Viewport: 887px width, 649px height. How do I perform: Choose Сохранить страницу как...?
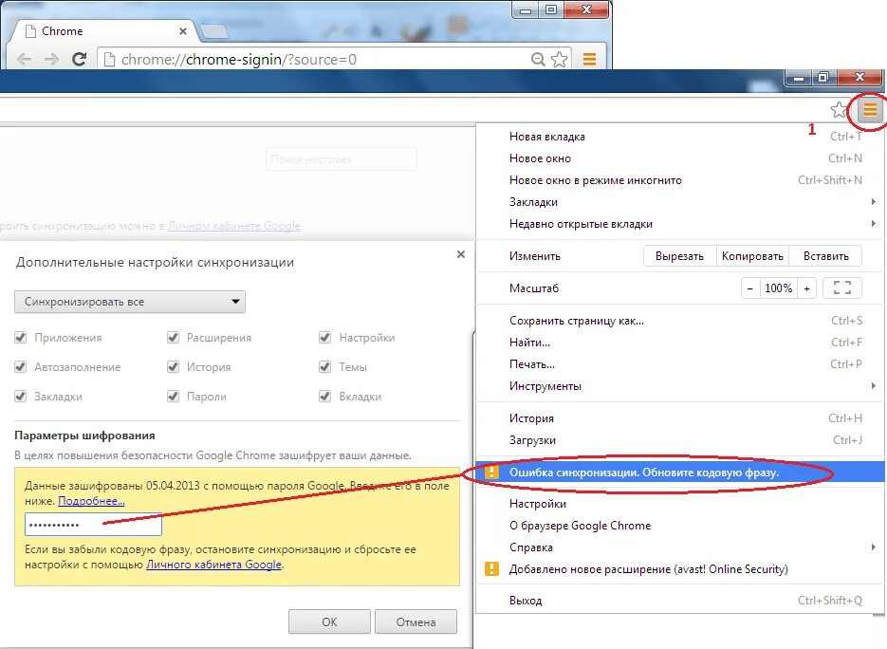tap(680, 321)
